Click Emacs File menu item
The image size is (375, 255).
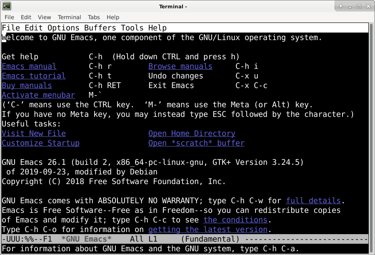[x=11, y=28]
